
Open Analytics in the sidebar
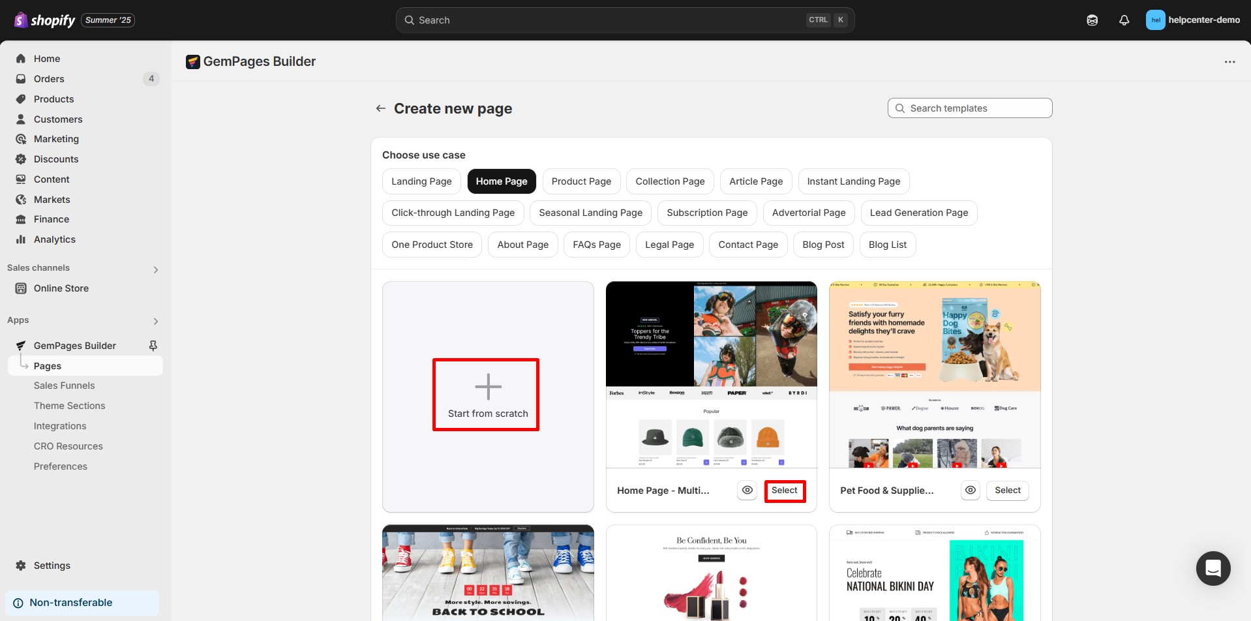pyautogui.click(x=54, y=239)
